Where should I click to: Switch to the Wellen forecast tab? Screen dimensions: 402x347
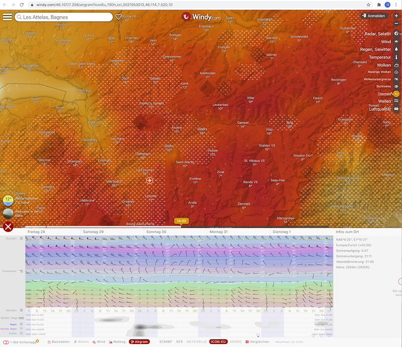point(81,342)
